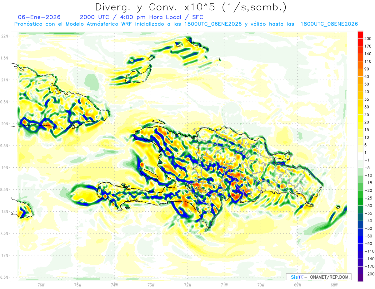
Task: Click the '69W' longitude label
Action: [297, 285]
